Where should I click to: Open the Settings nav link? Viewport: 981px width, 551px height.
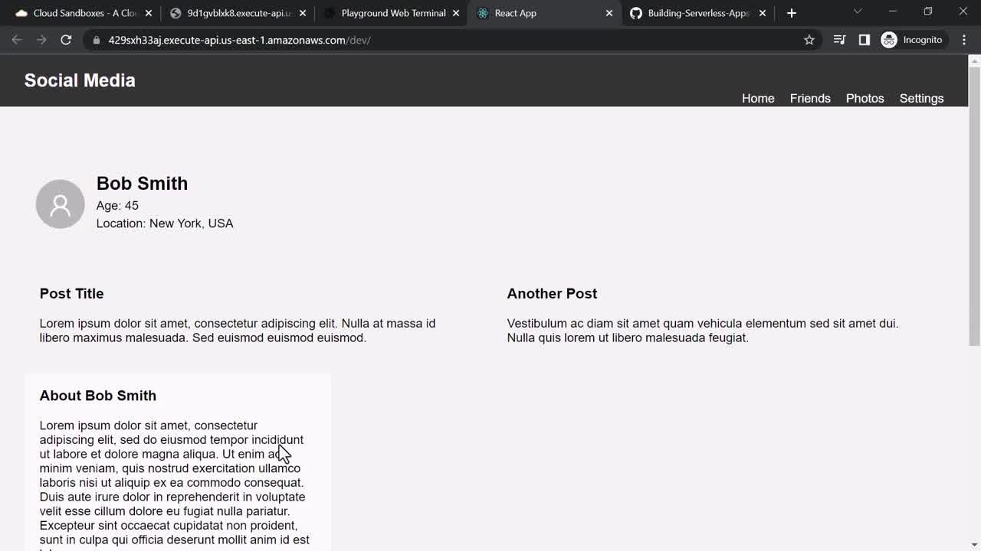click(921, 98)
